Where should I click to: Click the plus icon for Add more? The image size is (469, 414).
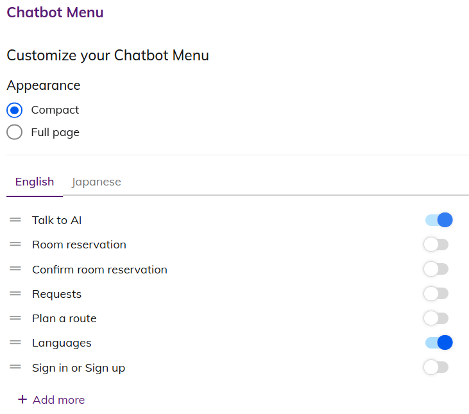tap(22, 400)
